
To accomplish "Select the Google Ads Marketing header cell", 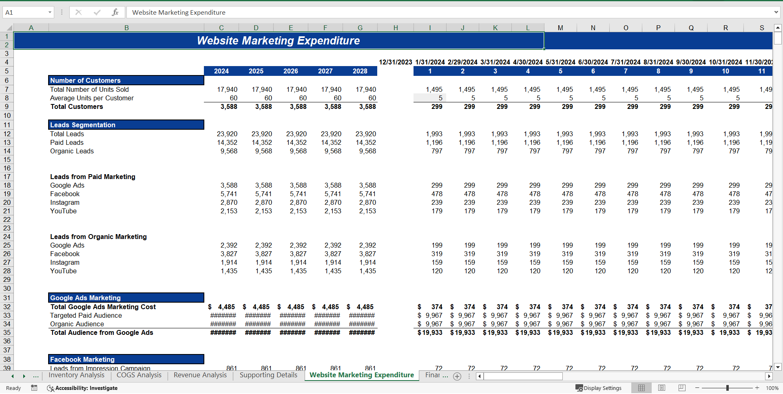I will 126,298.
